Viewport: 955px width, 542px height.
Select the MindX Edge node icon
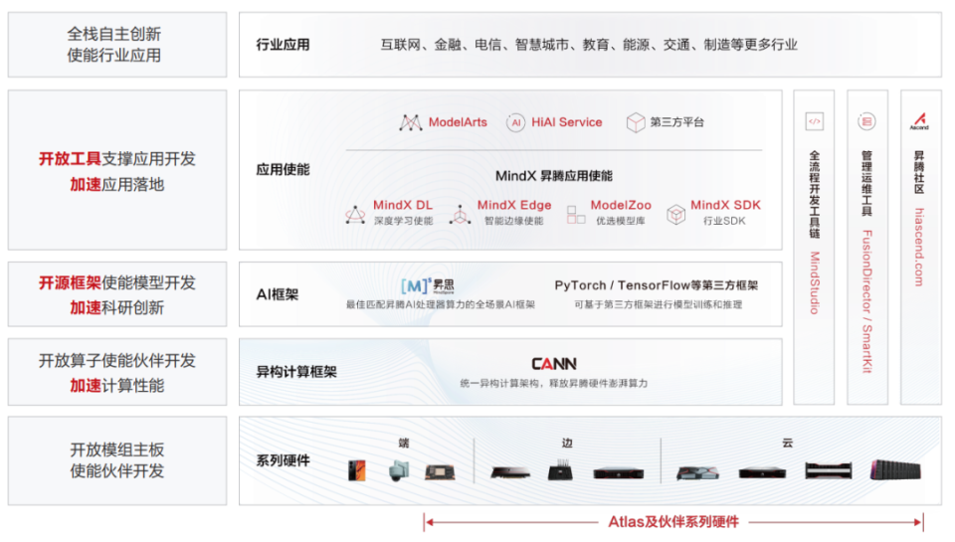click(x=460, y=215)
